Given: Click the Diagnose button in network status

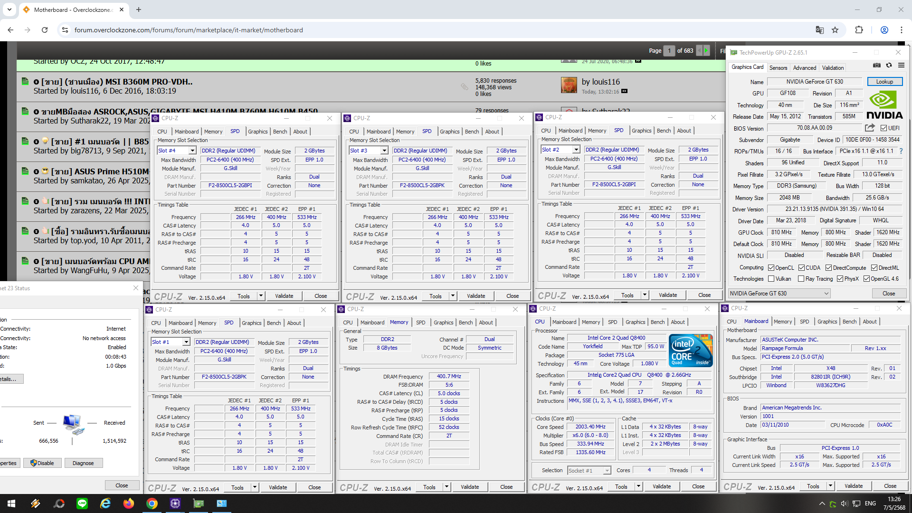Looking at the screenshot, I should click(x=83, y=463).
